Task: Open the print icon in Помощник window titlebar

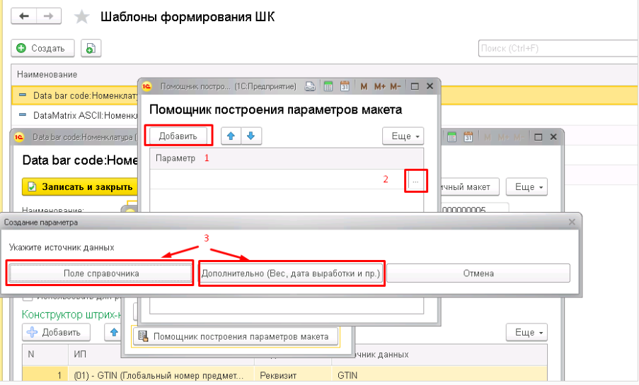Action: 310,86
